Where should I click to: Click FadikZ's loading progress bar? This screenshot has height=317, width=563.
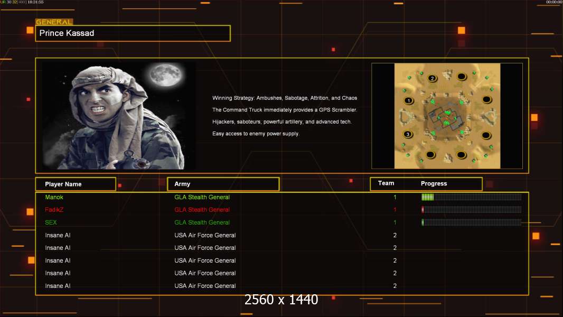471,210
